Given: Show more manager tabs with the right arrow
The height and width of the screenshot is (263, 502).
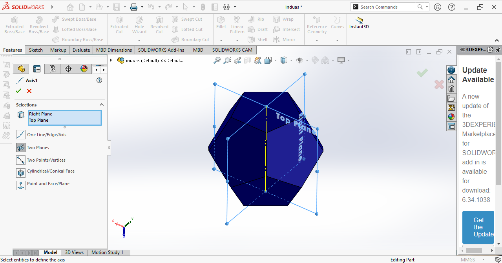Looking at the screenshot, I should (x=104, y=70).
